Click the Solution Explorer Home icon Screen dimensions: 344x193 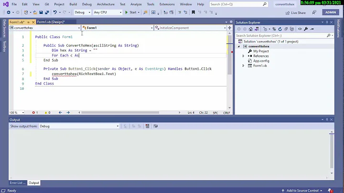(250, 29)
